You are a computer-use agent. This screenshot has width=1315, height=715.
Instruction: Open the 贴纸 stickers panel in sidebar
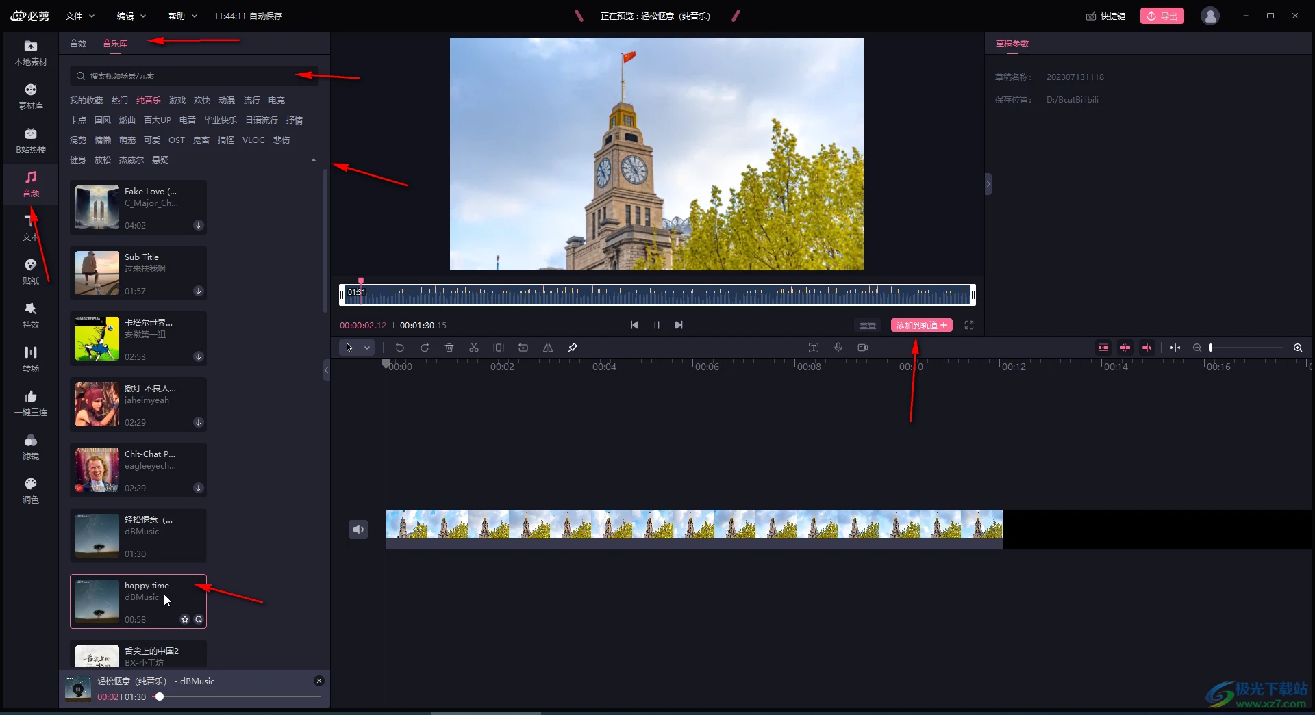[31, 272]
